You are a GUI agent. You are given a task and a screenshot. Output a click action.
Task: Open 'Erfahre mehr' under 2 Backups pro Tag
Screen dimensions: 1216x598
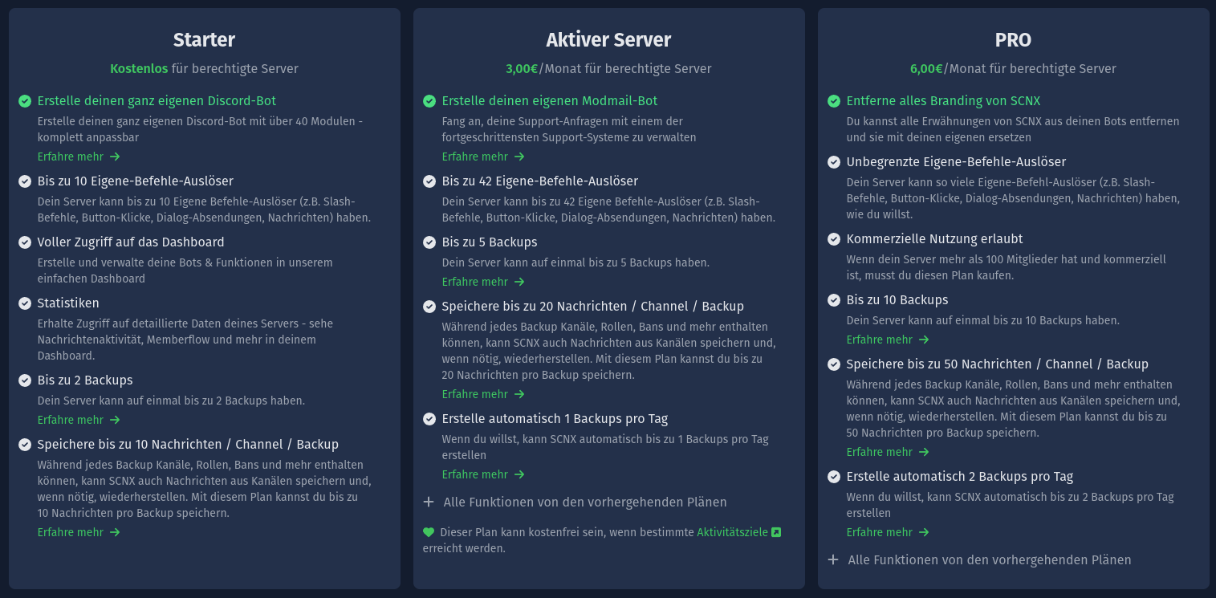[x=888, y=532]
